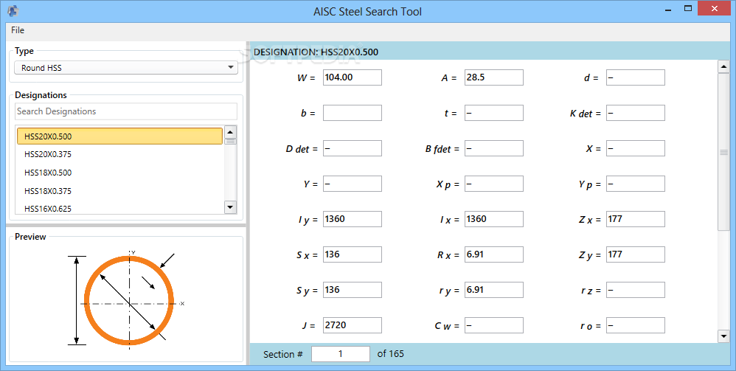Click the J value field 2720
The image size is (736, 371).
352,325
